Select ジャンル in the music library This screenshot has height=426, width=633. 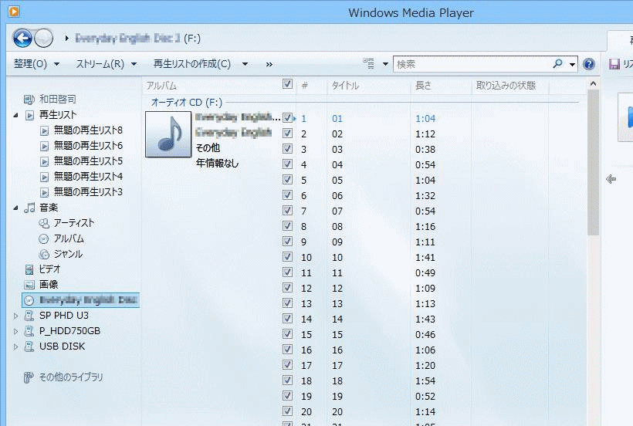(x=61, y=254)
